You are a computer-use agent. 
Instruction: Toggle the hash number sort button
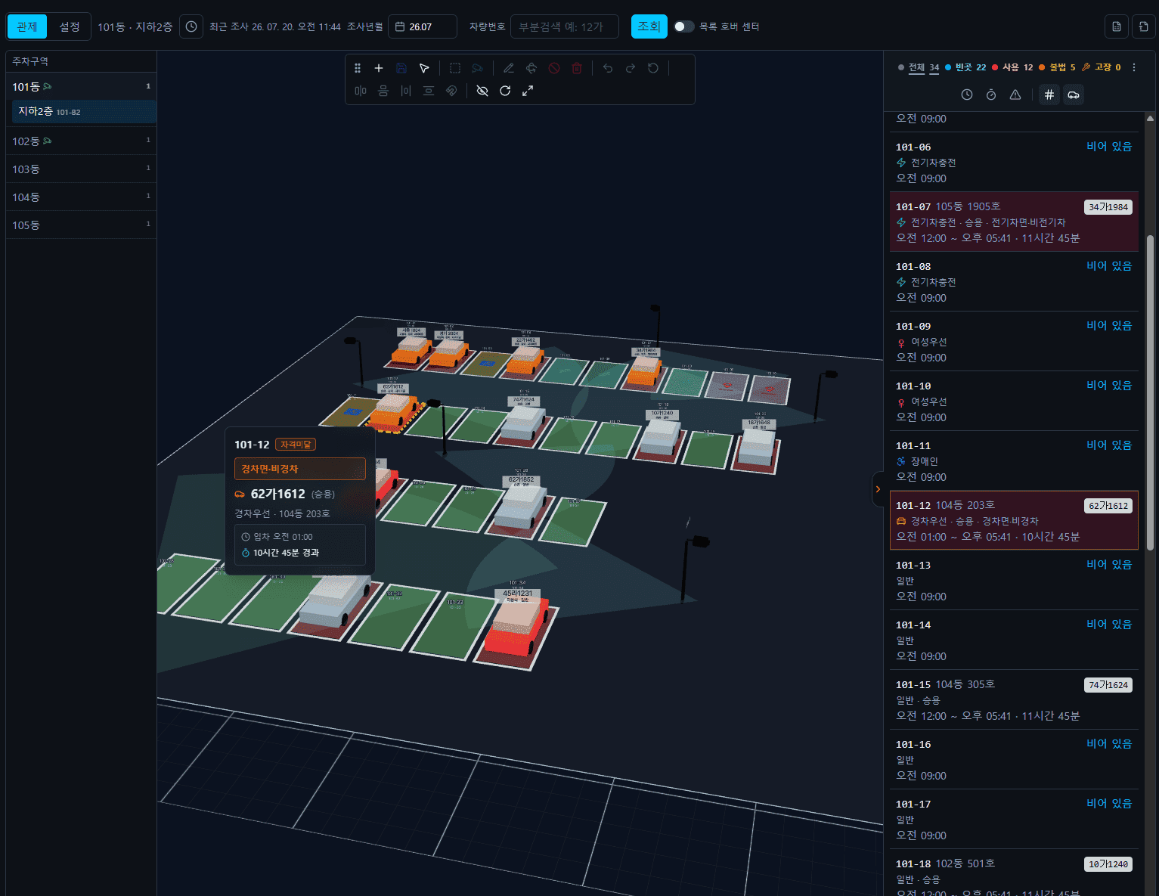[x=1049, y=95]
